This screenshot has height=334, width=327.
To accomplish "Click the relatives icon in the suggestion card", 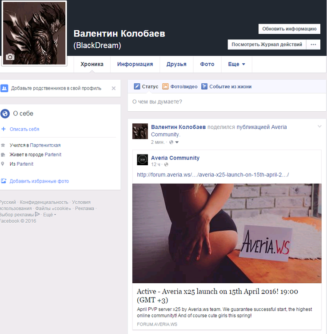I will coord(4,88).
